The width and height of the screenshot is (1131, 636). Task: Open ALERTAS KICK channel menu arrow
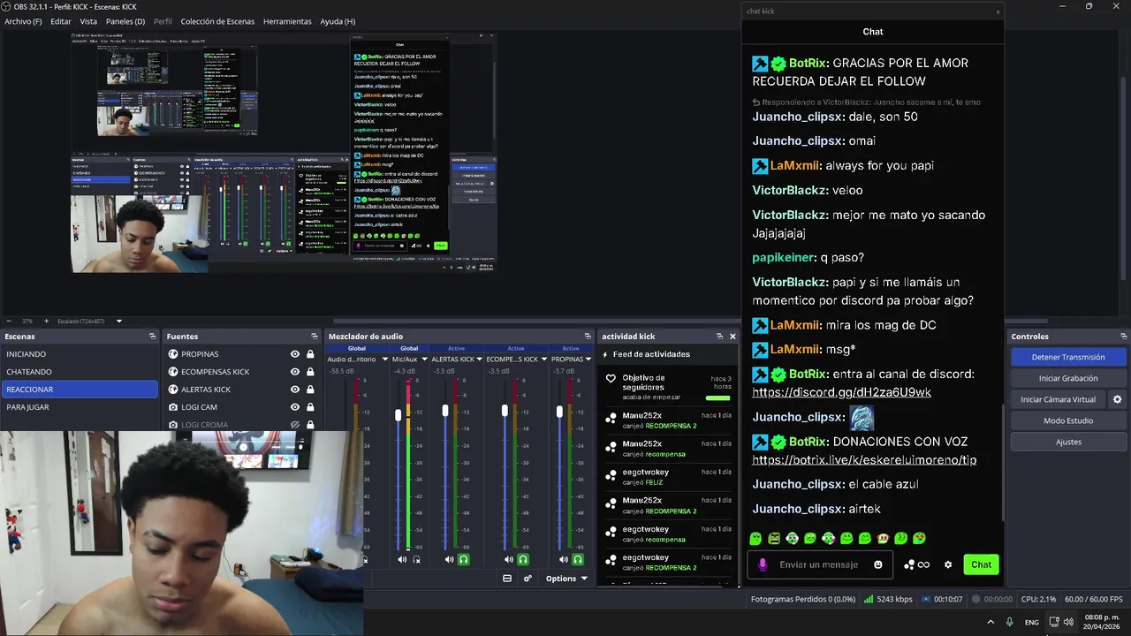pos(480,360)
